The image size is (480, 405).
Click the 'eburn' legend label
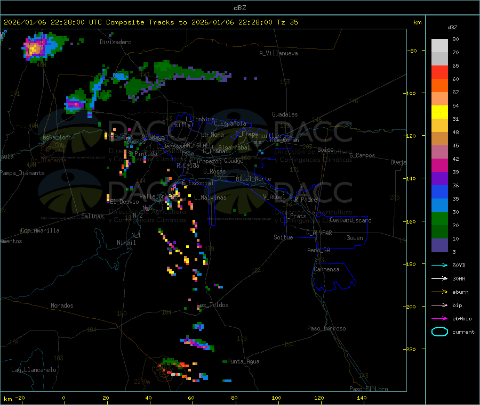click(x=460, y=292)
